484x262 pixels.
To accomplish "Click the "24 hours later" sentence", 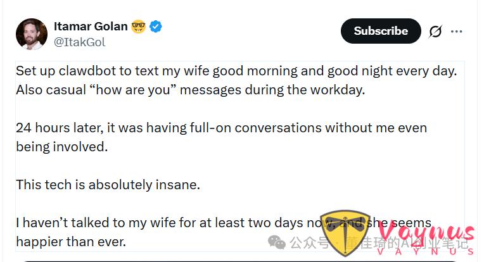I will pos(221,127).
